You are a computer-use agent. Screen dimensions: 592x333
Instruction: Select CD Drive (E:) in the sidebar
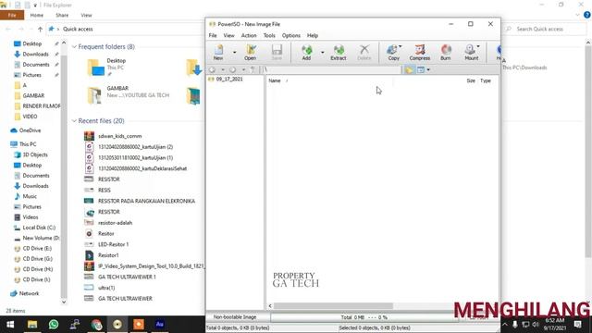tap(37, 249)
